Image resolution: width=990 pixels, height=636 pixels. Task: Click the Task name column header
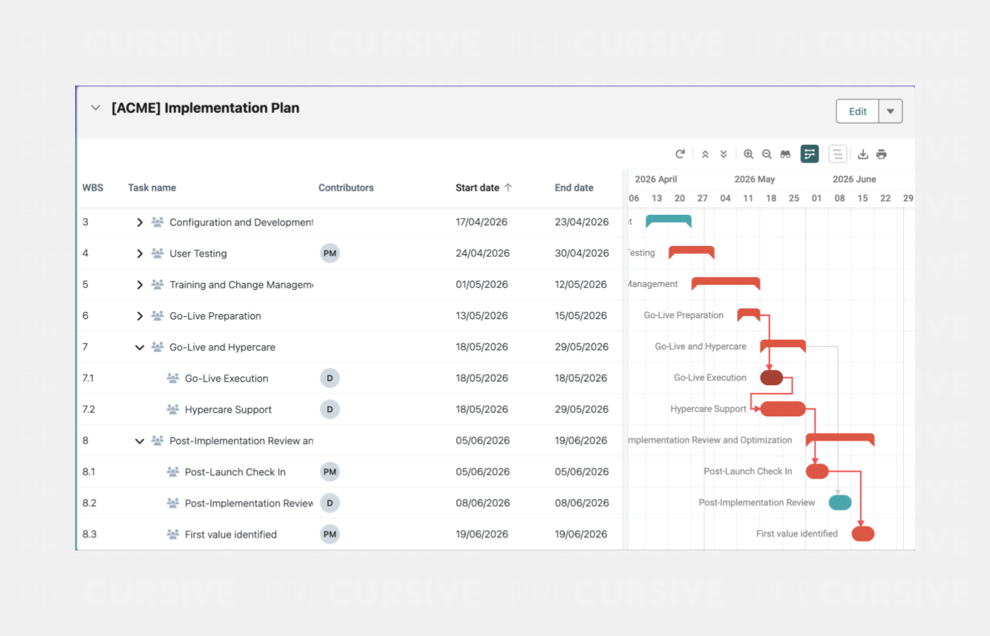coord(152,188)
